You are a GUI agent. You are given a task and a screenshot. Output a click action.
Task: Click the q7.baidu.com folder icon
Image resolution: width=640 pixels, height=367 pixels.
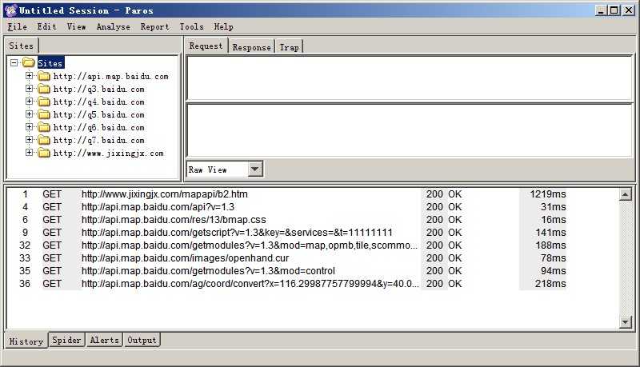(x=44, y=140)
